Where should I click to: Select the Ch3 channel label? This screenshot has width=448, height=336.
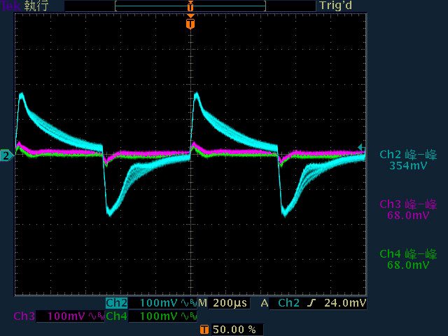(23, 316)
